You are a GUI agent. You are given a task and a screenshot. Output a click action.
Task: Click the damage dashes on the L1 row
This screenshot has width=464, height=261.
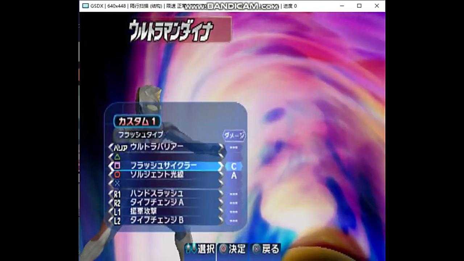click(x=234, y=212)
